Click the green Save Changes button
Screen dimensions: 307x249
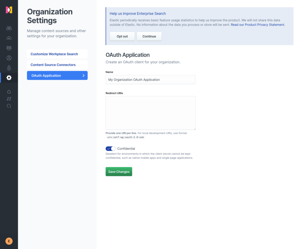119,172
